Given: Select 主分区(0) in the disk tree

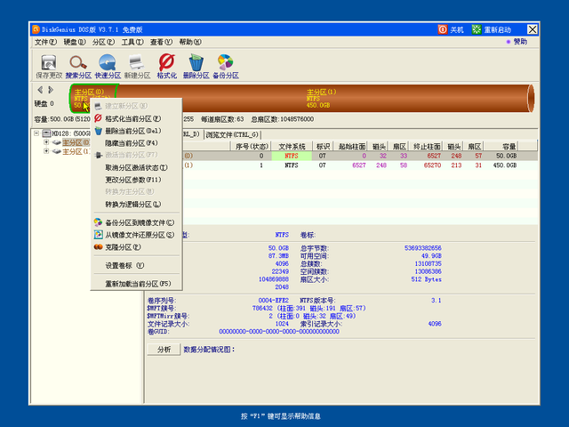Looking at the screenshot, I should click(x=76, y=142).
